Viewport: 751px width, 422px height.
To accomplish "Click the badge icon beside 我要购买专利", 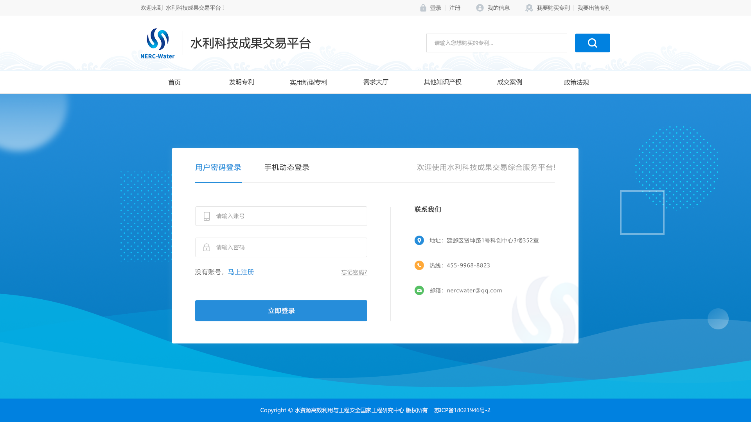I will tap(529, 8).
